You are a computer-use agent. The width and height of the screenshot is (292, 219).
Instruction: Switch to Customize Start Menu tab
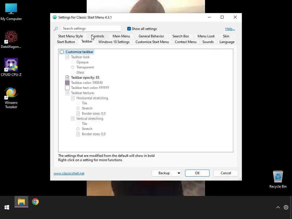pos(152,42)
